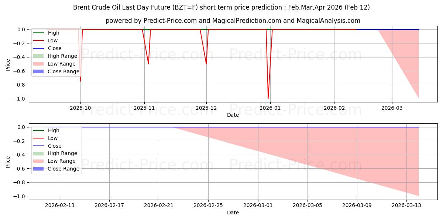The width and height of the screenshot is (443, 221).
Task: Click the 2026-03-09 date label on bottom chart
Action: coord(357,206)
